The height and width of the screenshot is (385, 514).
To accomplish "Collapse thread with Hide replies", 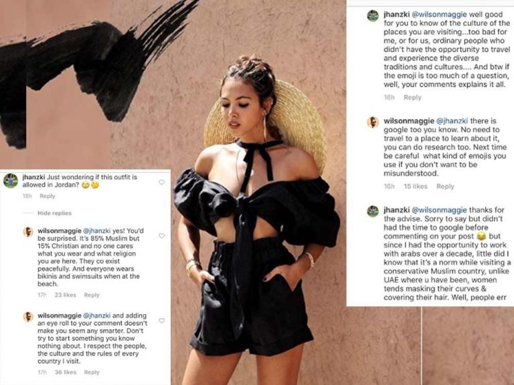I will 54,213.
